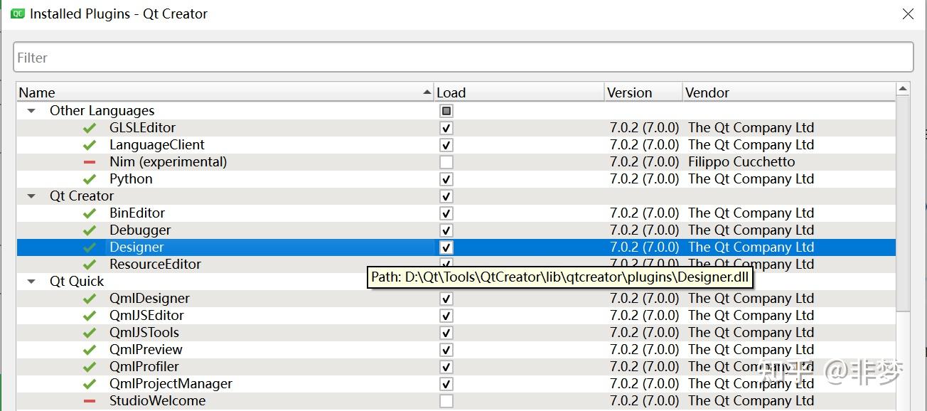The image size is (927, 411).
Task: Disable the QmlProfiler Load checkbox
Action: tap(446, 366)
